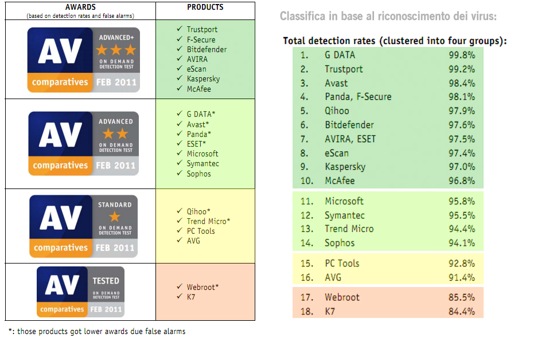Screen dimensions: 549x338
Task: Click the Advanced two-star award badge
Action: 84,143
